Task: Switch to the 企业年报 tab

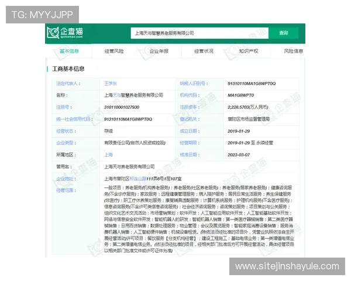Action: [x=159, y=51]
